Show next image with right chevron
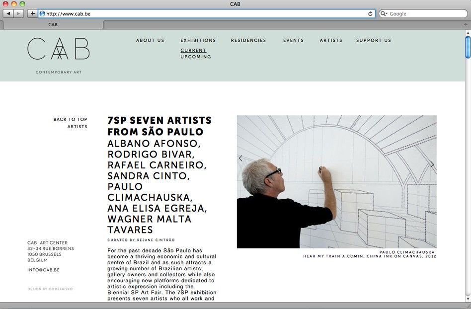 pyautogui.click(x=432, y=164)
